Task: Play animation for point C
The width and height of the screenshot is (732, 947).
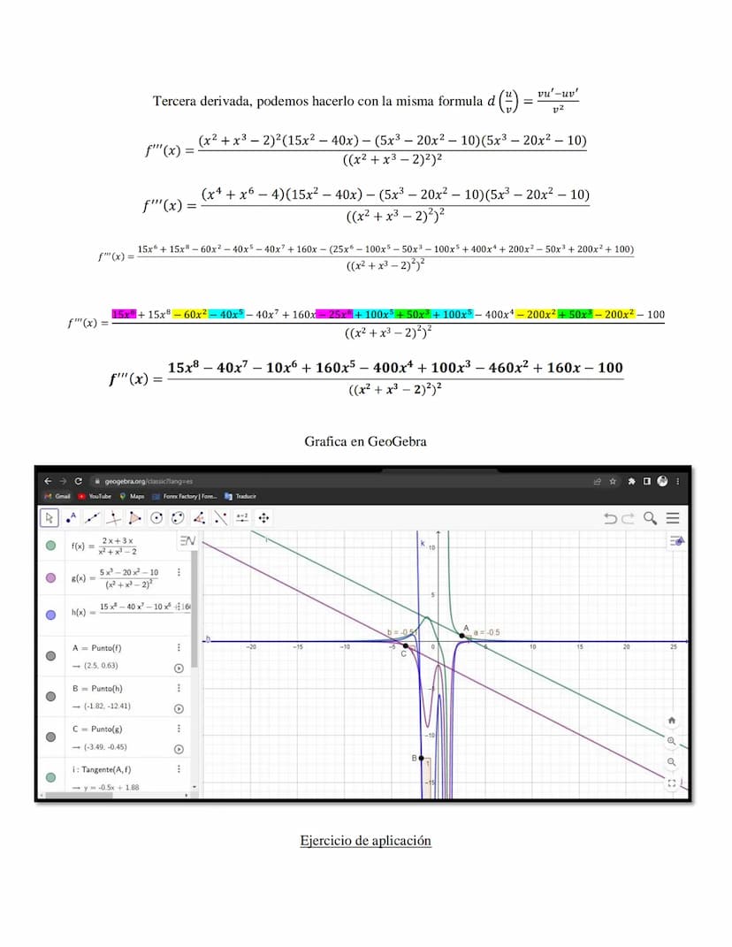Action: [179, 749]
